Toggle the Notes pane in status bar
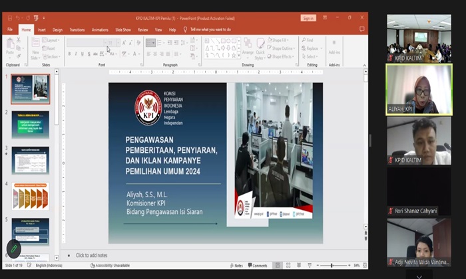466x279 pixels. 236,266
